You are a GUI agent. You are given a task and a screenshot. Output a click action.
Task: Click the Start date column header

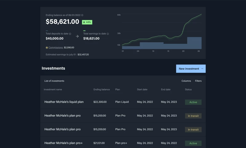coord(142,89)
